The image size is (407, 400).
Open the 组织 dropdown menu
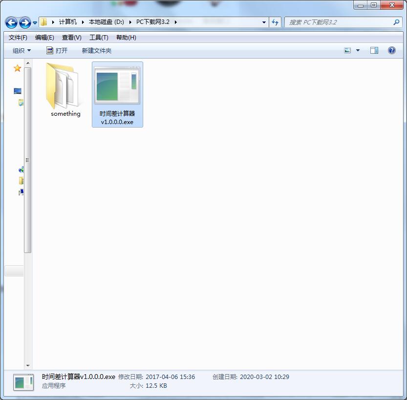coord(21,50)
